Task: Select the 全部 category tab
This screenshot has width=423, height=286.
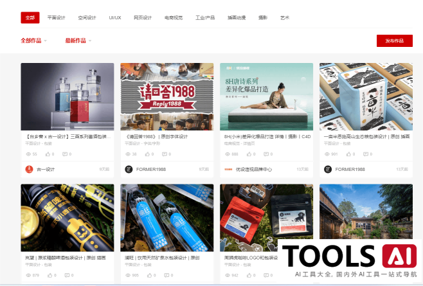Action: pyautogui.click(x=30, y=18)
